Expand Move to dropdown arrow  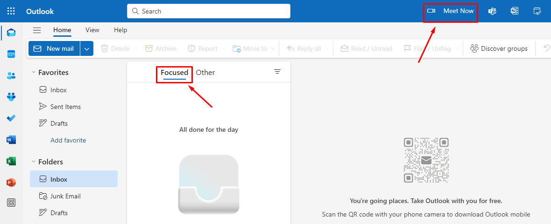point(273,49)
